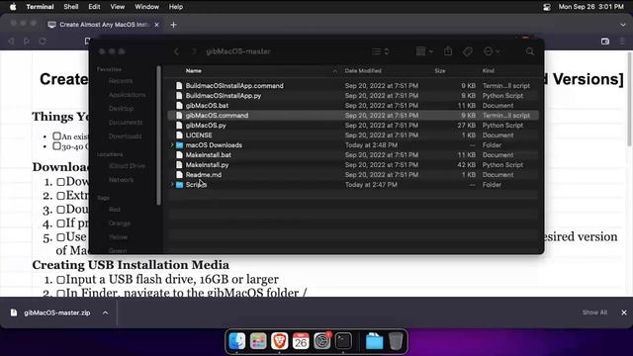Select the Scripts folder icon
Image resolution: width=633 pixels, height=356 pixels.
(x=180, y=185)
